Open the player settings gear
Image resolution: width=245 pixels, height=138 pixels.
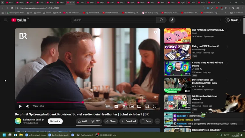point(124,106)
